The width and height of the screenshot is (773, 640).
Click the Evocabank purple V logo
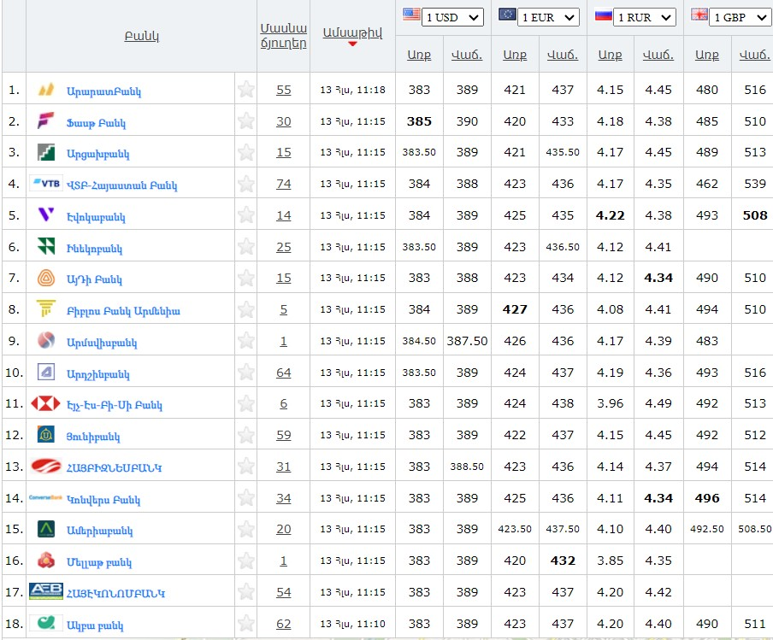pos(46,214)
